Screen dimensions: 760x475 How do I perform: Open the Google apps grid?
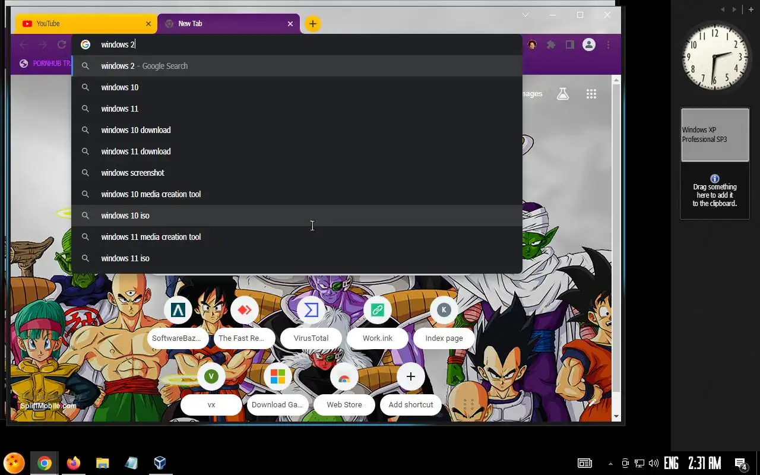point(591,94)
